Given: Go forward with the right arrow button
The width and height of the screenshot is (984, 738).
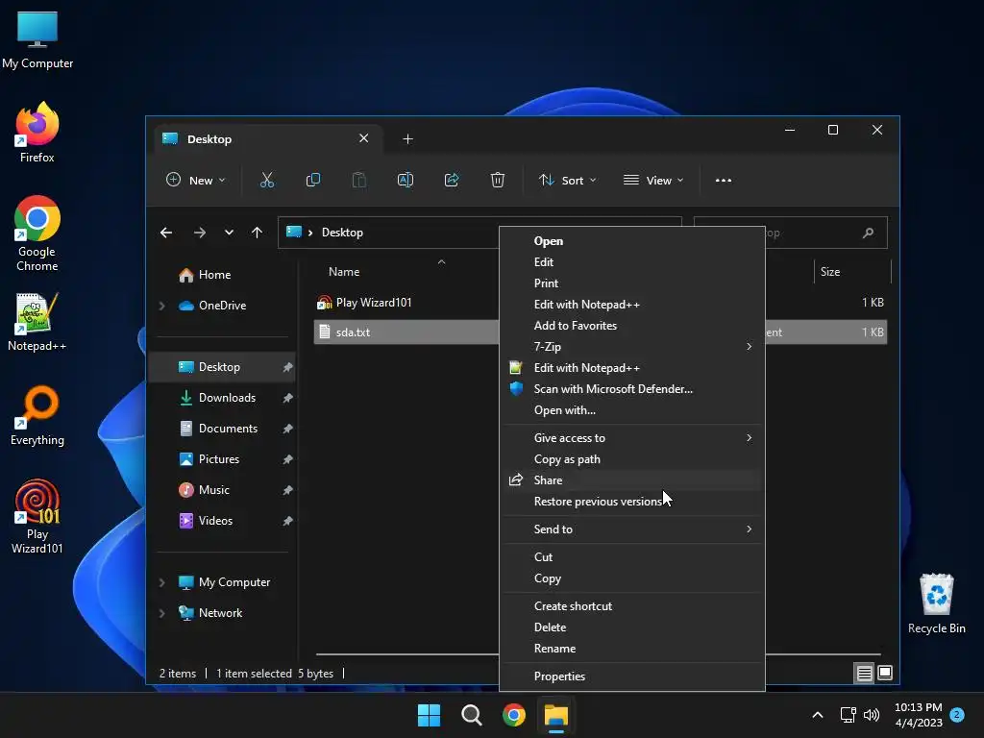Looking at the screenshot, I should pyautogui.click(x=200, y=233).
